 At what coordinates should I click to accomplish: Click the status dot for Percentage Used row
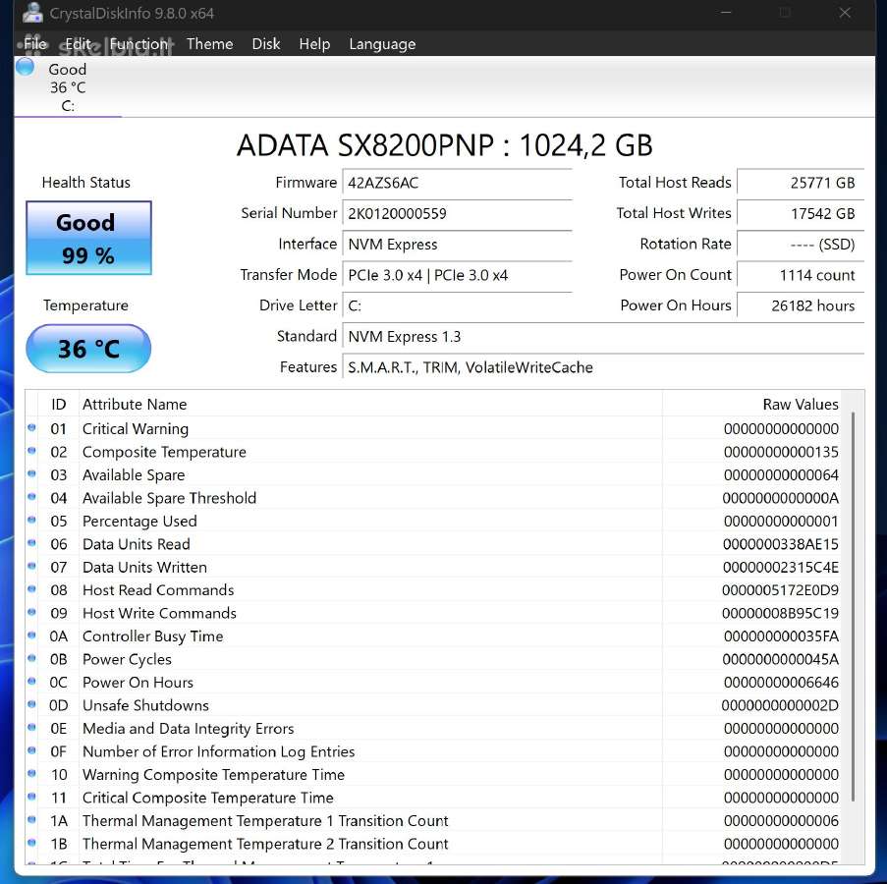31,521
